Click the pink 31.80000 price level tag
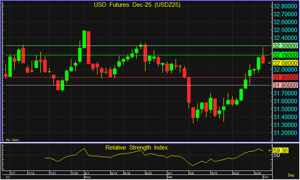The width and height of the screenshot is (300, 180). (286, 85)
